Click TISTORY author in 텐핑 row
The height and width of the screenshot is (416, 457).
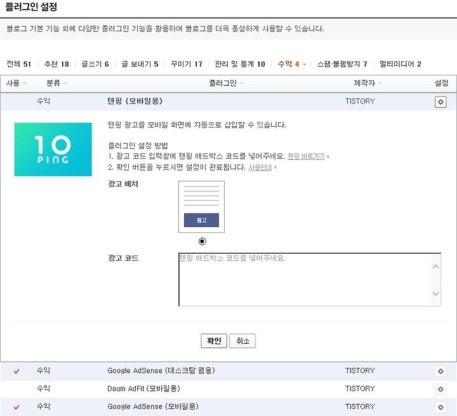[360, 101]
